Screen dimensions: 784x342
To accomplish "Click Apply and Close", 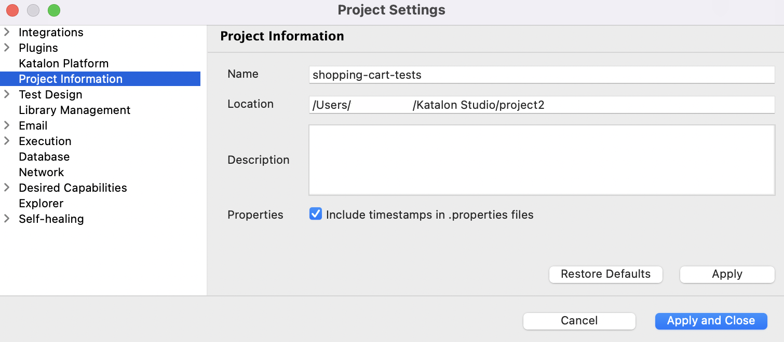I will coord(711,321).
